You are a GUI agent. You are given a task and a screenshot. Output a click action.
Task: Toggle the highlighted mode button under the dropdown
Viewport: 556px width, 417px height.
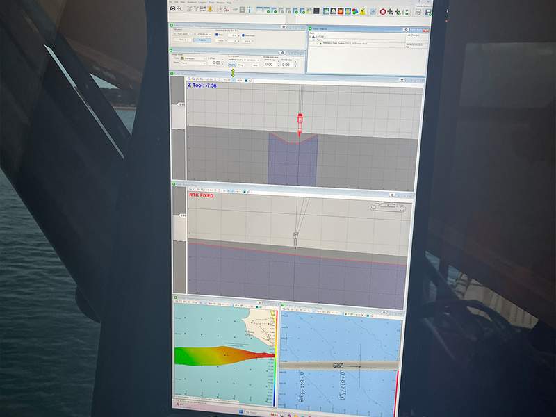tap(233, 65)
